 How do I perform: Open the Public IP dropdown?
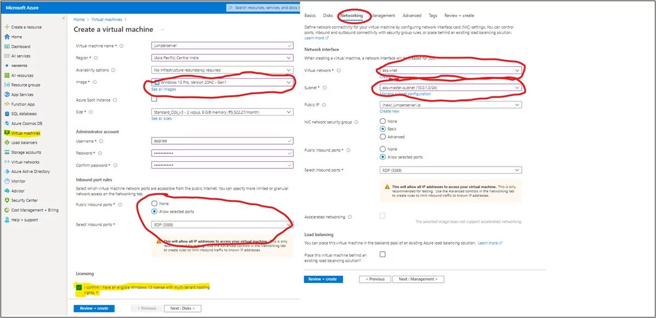[450, 105]
